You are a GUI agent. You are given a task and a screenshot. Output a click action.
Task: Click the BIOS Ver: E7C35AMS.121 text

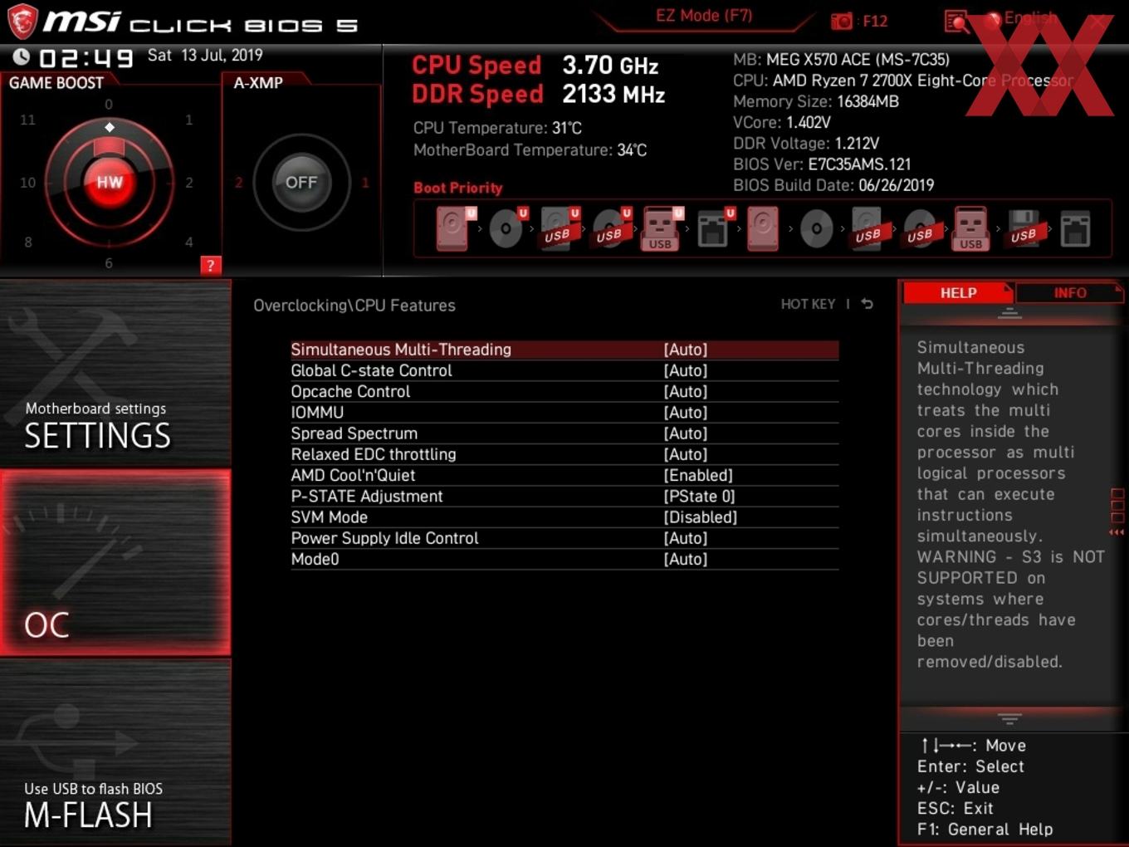click(822, 164)
